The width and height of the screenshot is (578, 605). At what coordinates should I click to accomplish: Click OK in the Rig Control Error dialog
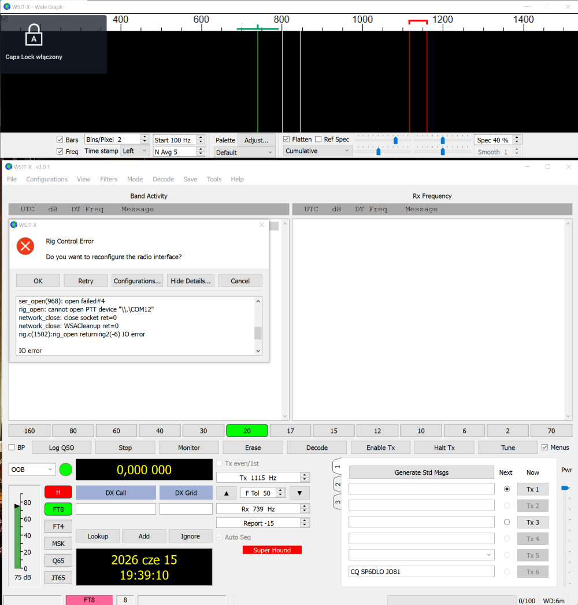38,281
